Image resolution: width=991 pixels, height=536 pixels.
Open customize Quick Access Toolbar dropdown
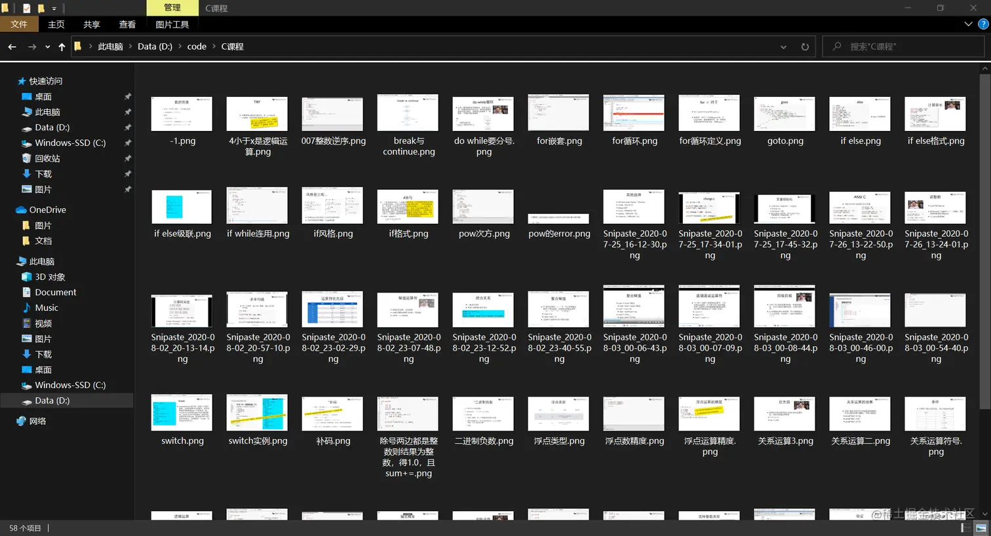point(54,9)
